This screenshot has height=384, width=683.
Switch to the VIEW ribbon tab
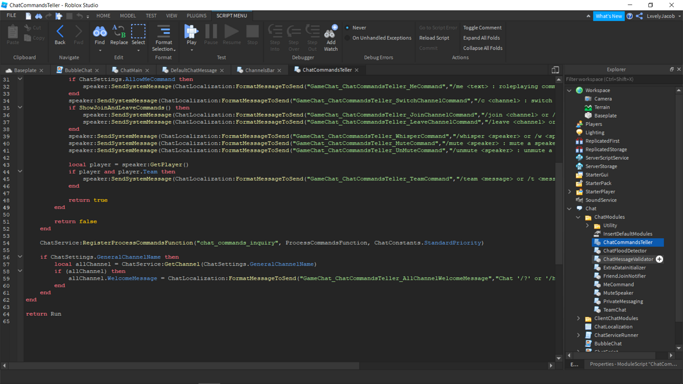point(171,16)
